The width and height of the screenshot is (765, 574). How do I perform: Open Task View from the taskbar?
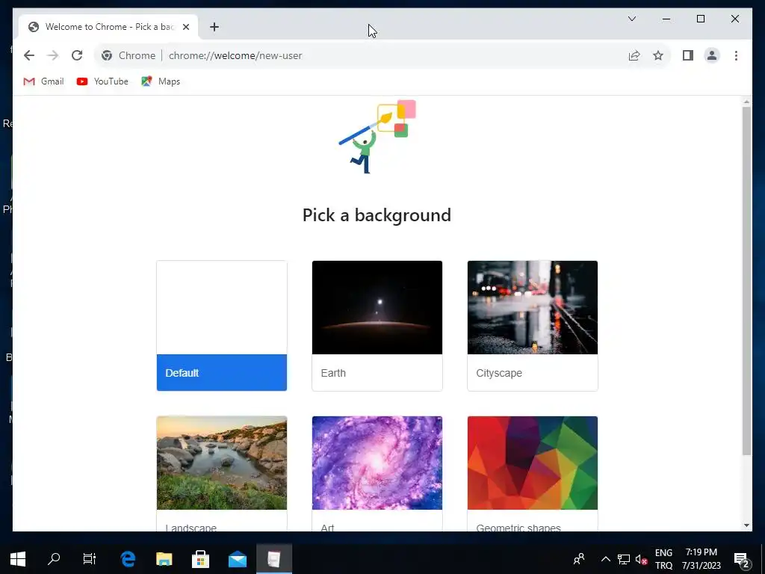(90, 559)
